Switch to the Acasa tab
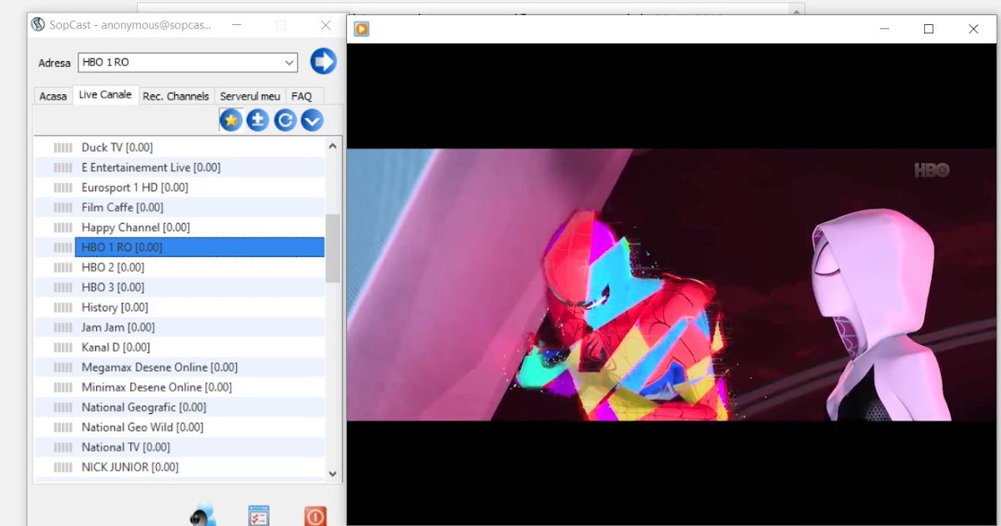The height and width of the screenshot is (526, 1001). pyautogui.click(x=53, y=96)
